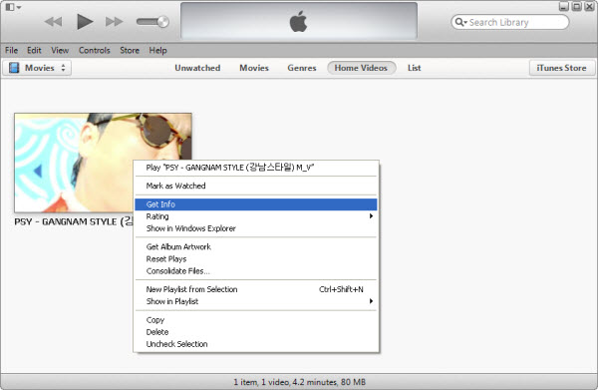Close the iTunes window
Screen dimensions: 598x390
(x=590, y=7)
